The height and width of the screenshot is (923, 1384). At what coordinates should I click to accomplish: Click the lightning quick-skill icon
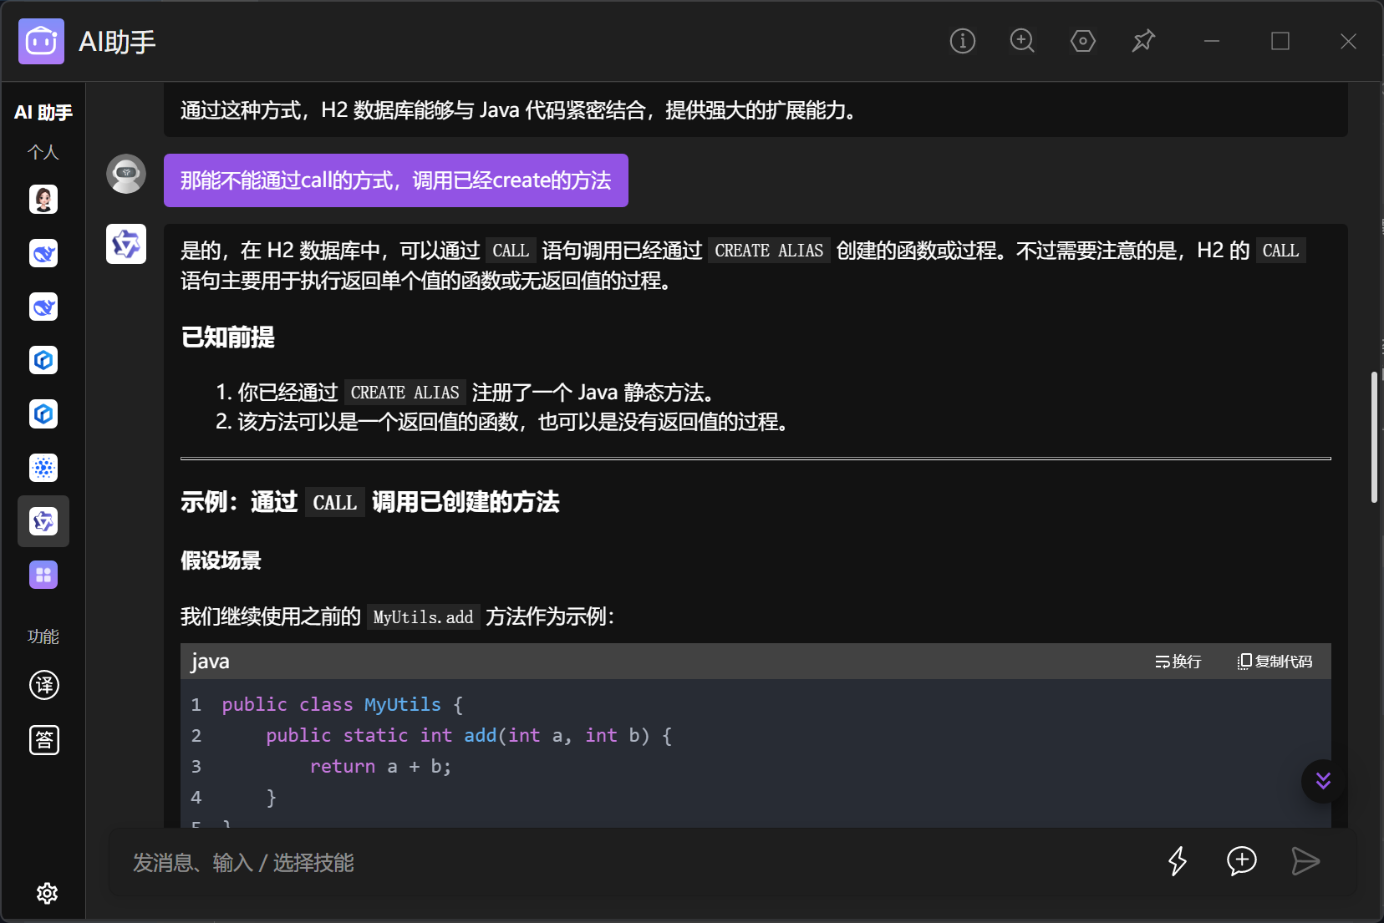[1178, 861]
